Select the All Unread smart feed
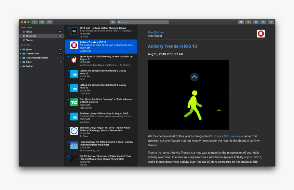Image resolution: width=294 pixels, height=190 pixels. point(42,36)
